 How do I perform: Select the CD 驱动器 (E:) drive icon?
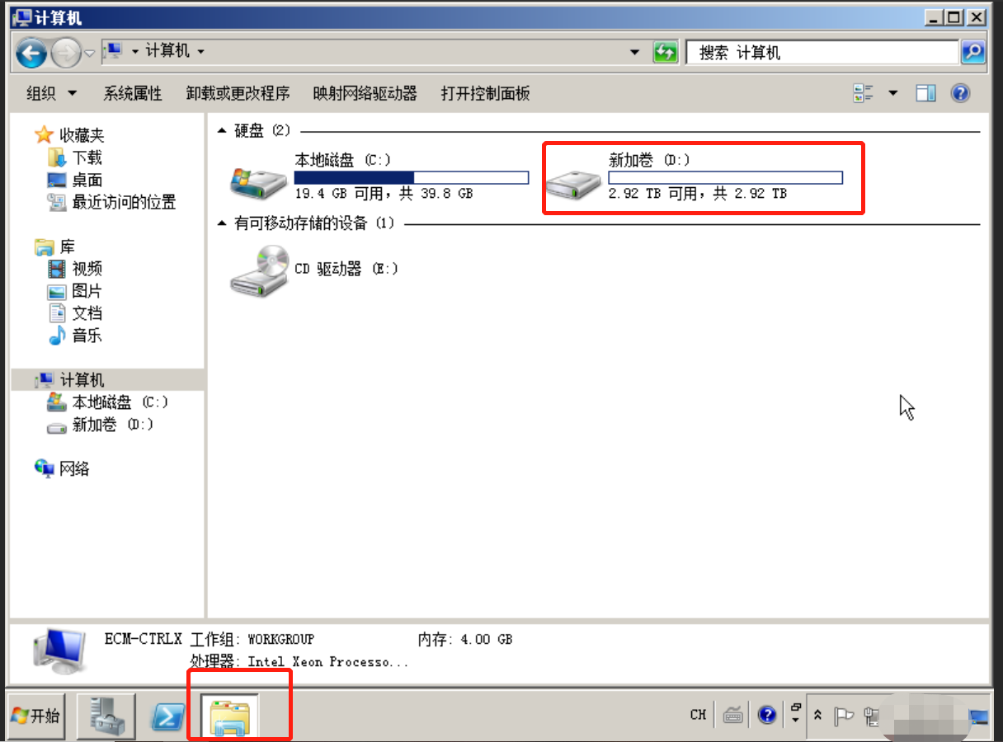tap(259, 270)
